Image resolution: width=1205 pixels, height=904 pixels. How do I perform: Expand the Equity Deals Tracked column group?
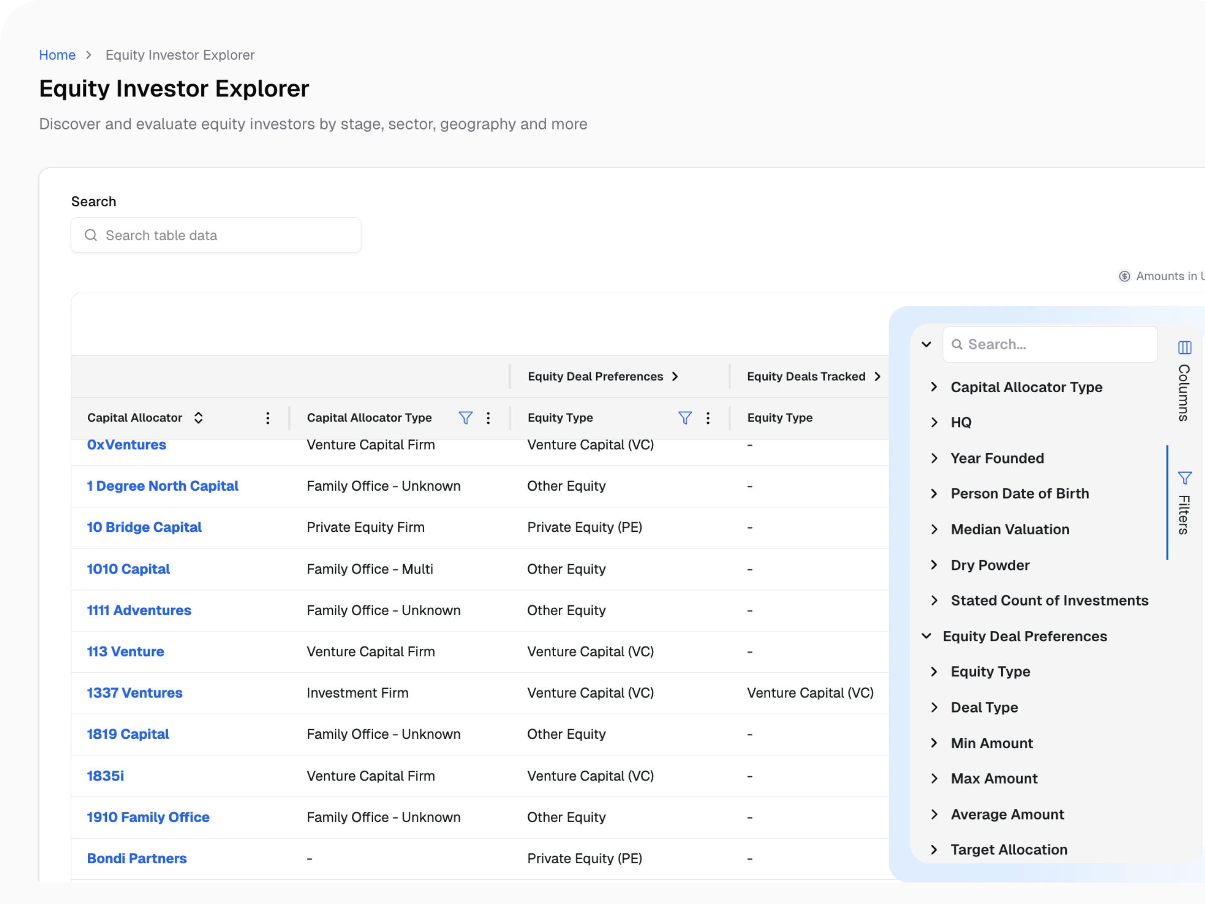pyautogui.click(x=878, y=376)
